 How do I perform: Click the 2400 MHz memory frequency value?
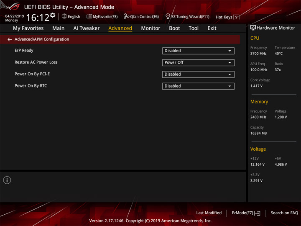[x=258, y=117]
